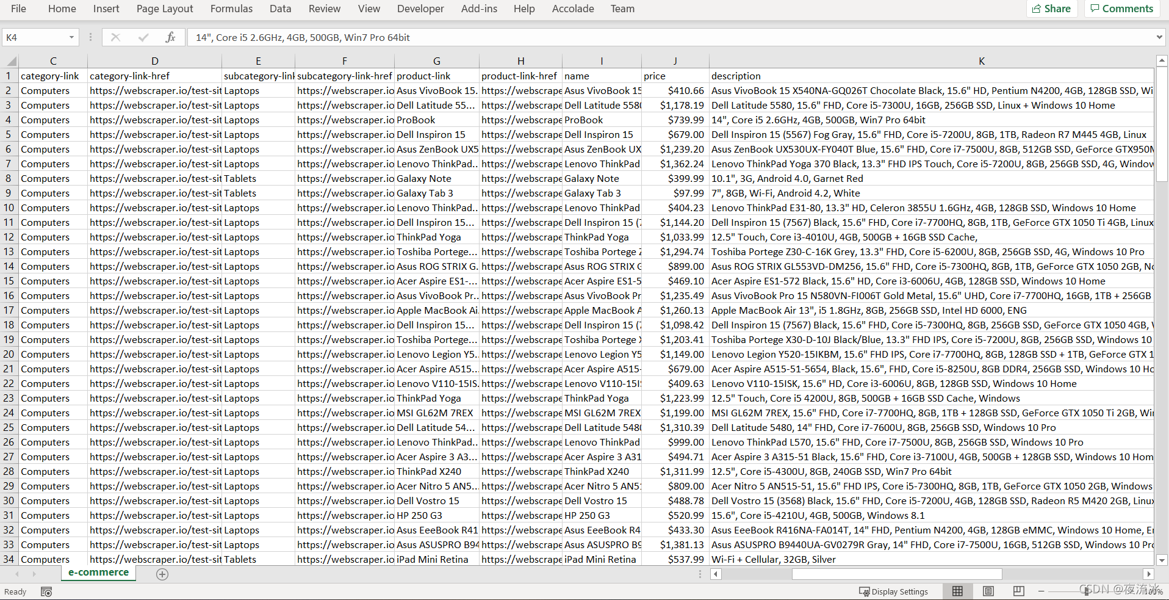Open the Formulas ribbon tab
Viewport: 1169px width, 600px height.
[231, 9]
